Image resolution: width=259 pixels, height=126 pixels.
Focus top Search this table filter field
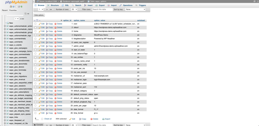pyautogui.click(x=102, y=9)
